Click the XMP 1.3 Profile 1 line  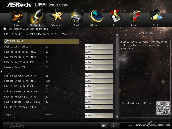coord(35,34)
